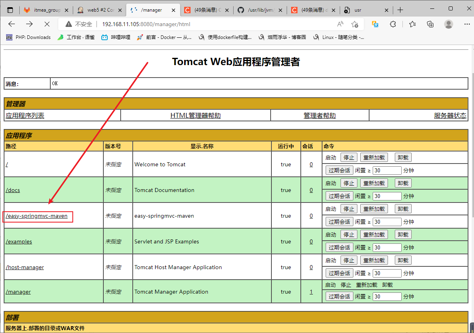Switch to the first (49条消息) tab

pyautogui.click(x=204, y=10)
